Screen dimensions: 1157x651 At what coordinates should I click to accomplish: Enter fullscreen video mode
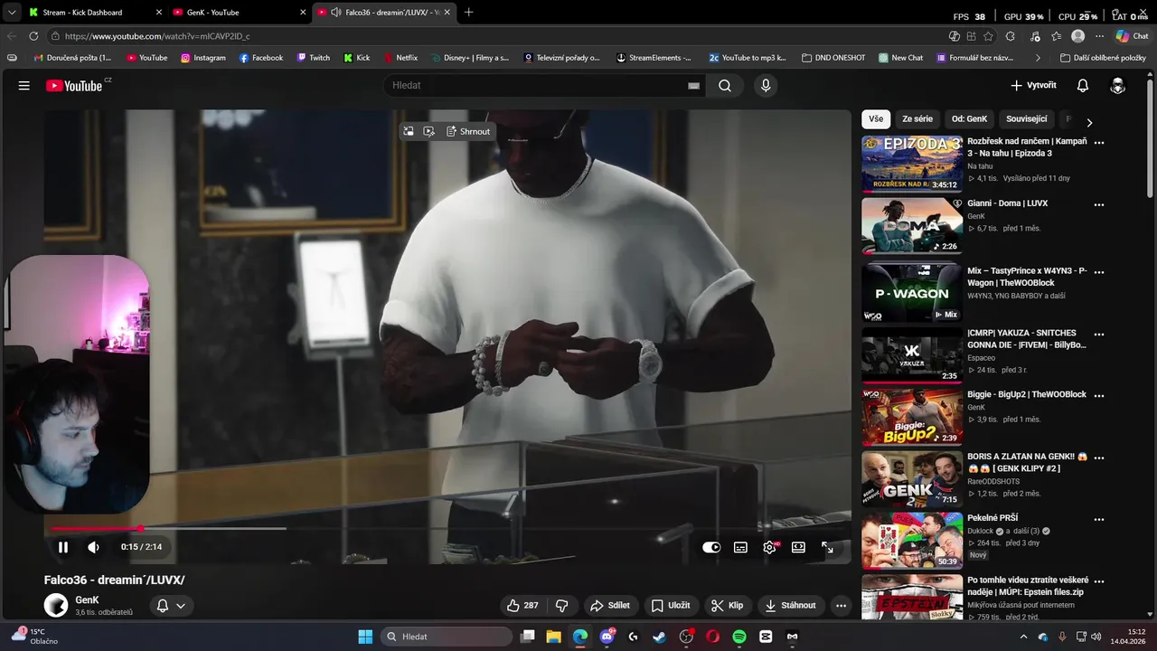click(827, 547)
